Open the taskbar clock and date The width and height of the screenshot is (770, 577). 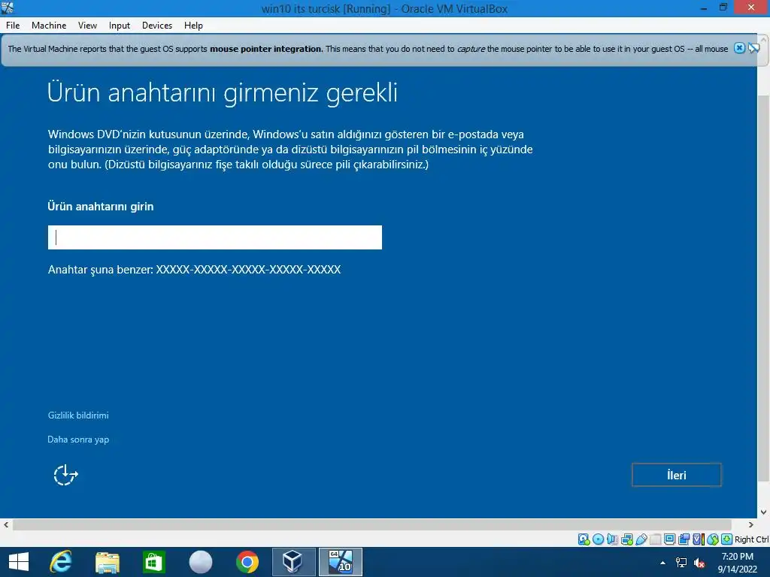pos(737,563)
